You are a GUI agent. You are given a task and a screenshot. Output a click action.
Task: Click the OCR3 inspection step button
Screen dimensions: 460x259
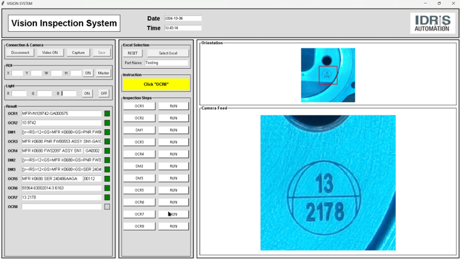pyautogui.click(x=139, y=142)
